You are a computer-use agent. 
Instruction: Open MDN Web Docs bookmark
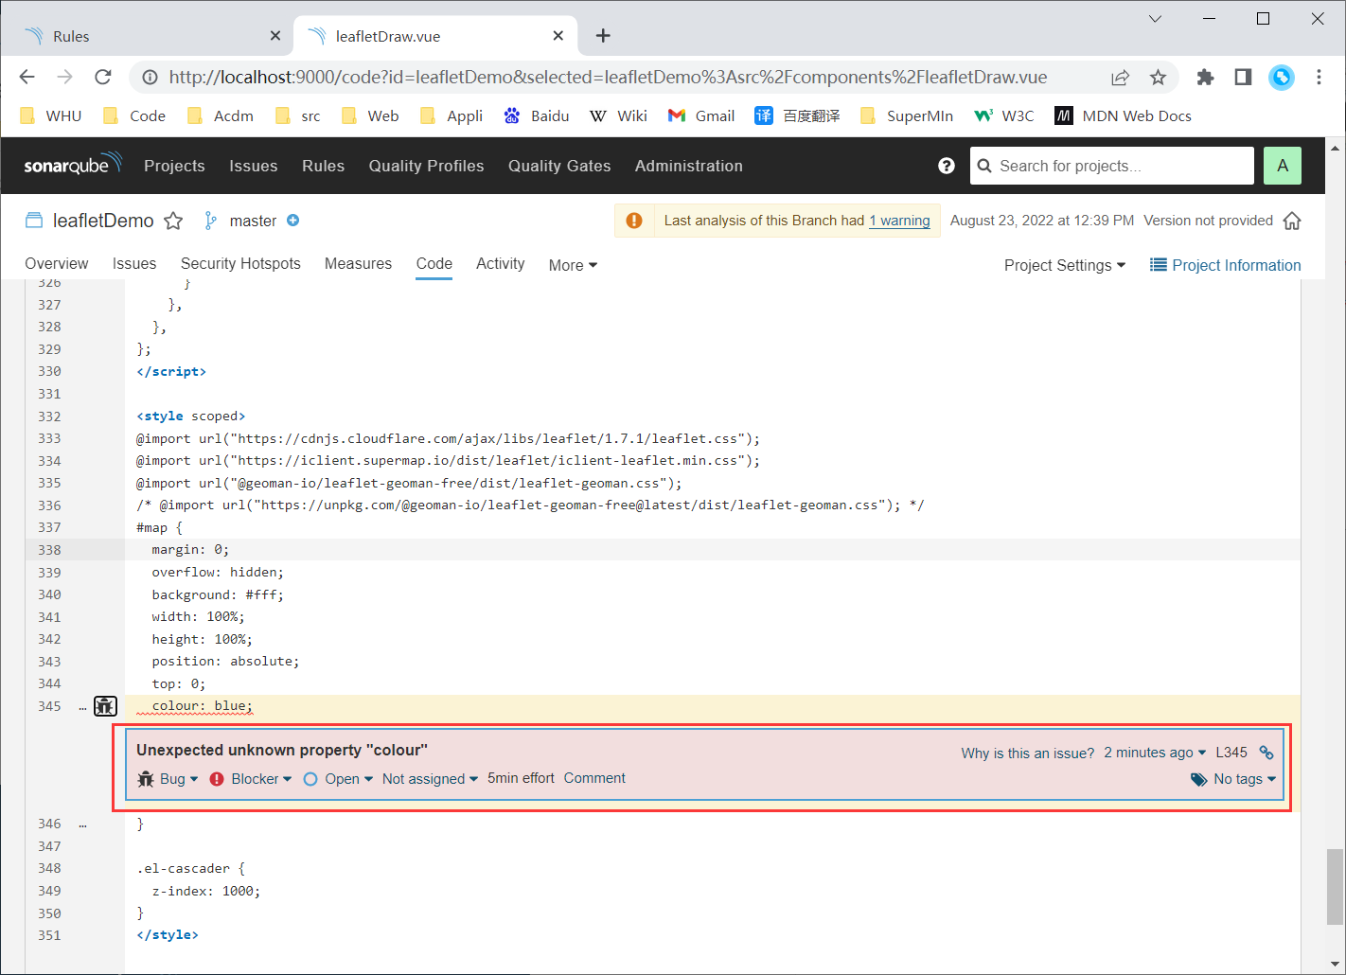tap(1123, 115)
